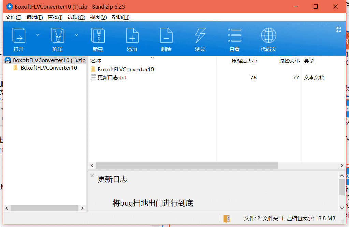Screen dimensions: 349x227
Task: Click the Code page (代码页) globe icon
Action: pos(268,35)
